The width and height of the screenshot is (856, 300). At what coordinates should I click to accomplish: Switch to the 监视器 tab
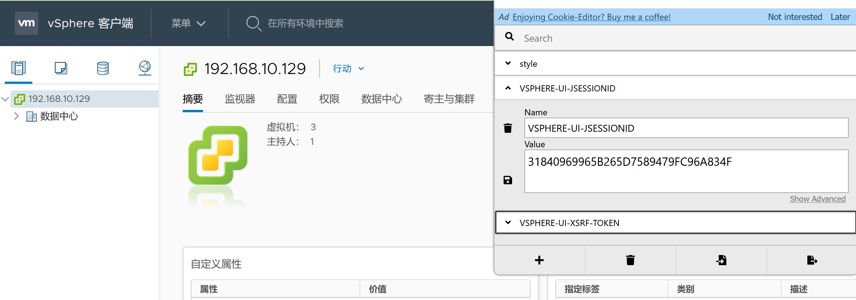[240, 99]
